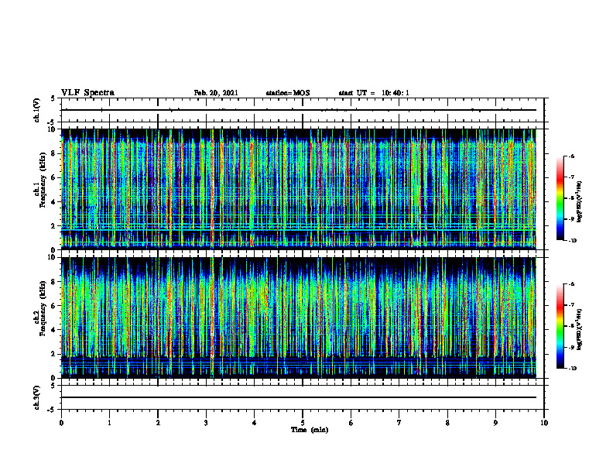Click the "Time (min)" axis label
This screenshot has height=474, width=613.
pos(310,430)
